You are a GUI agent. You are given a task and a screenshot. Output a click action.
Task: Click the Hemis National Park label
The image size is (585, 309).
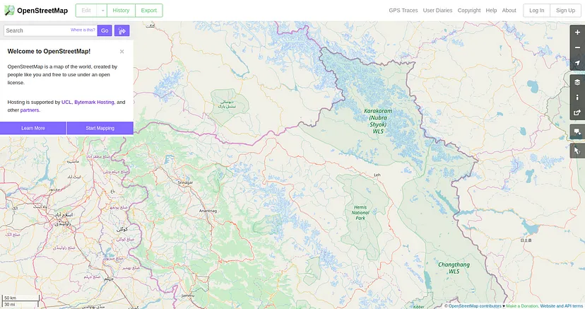click(360, 212)
